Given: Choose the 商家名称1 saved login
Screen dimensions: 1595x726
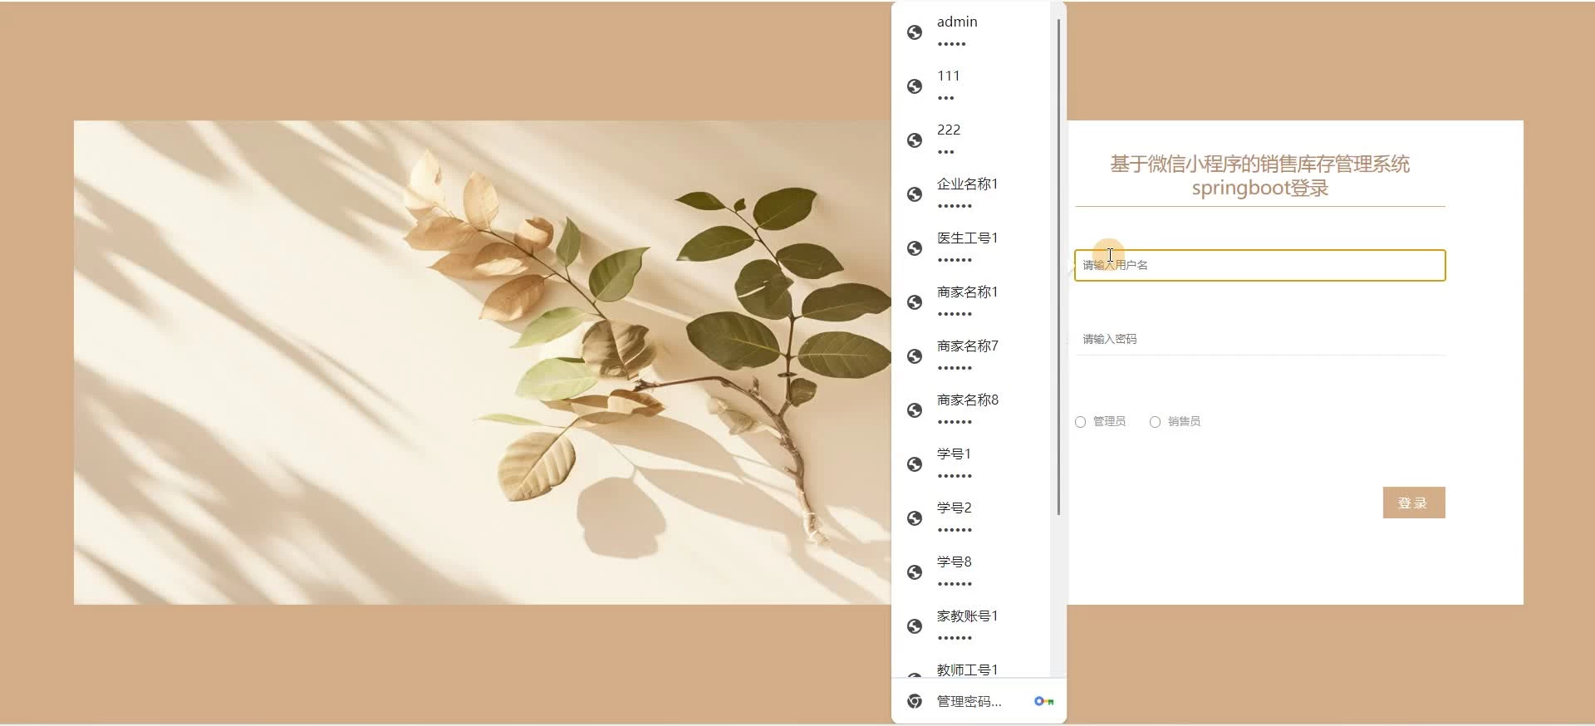Looking at the screenshot, I should pos(971,302).
